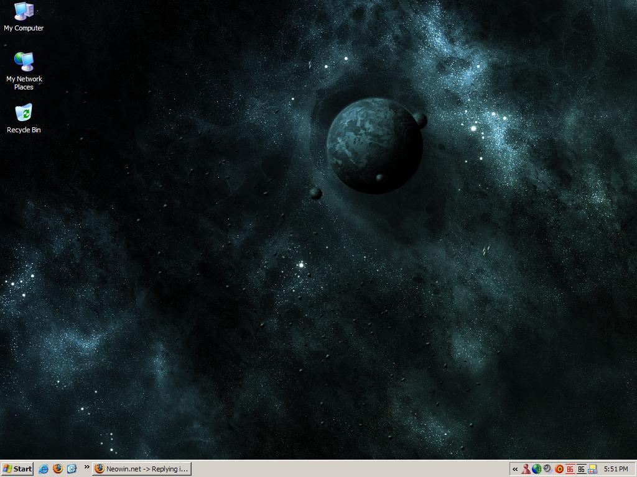Viewport: 637px width, 477px height.
Task: Open the MSN Messenger tray icon
Action: [x=526, y=470]
